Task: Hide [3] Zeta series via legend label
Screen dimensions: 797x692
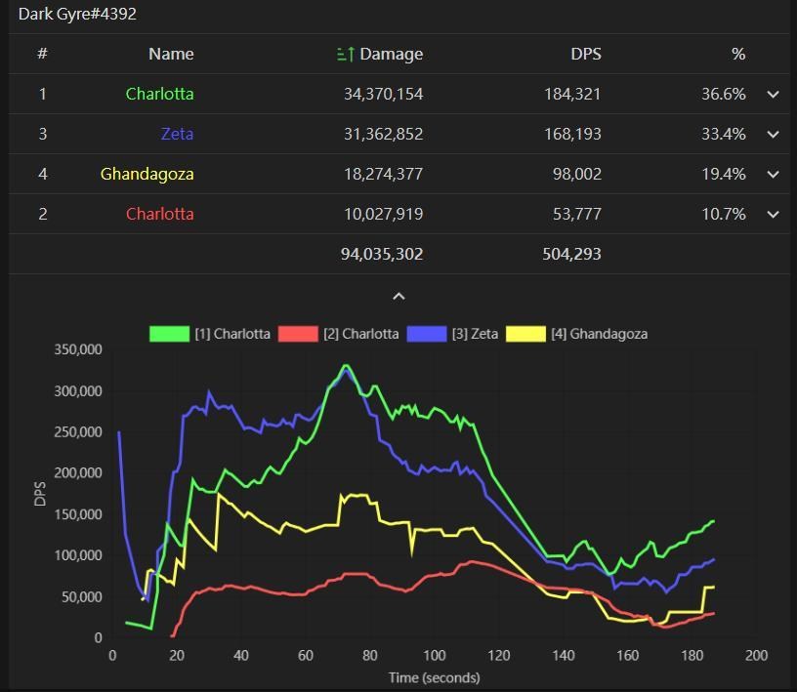Action: pyautogui.click(x=475, y=334)
